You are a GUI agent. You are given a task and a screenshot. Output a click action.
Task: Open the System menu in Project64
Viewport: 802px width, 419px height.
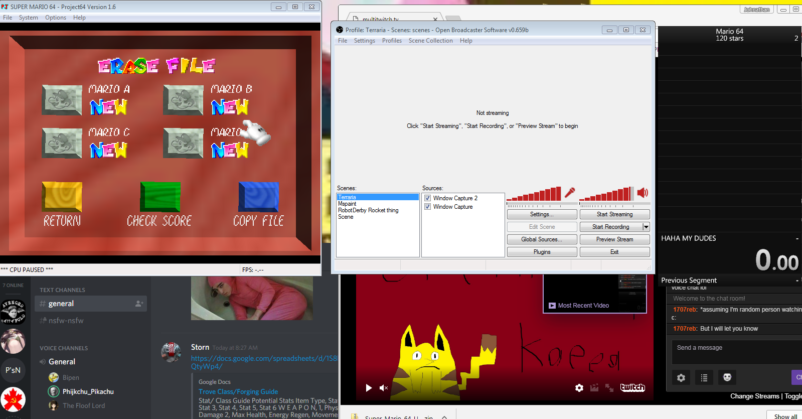click(x=29, y=18)
